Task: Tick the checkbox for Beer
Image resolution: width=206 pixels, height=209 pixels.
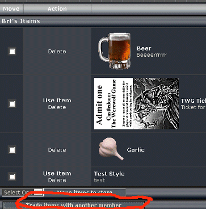Action: point(12,51)
